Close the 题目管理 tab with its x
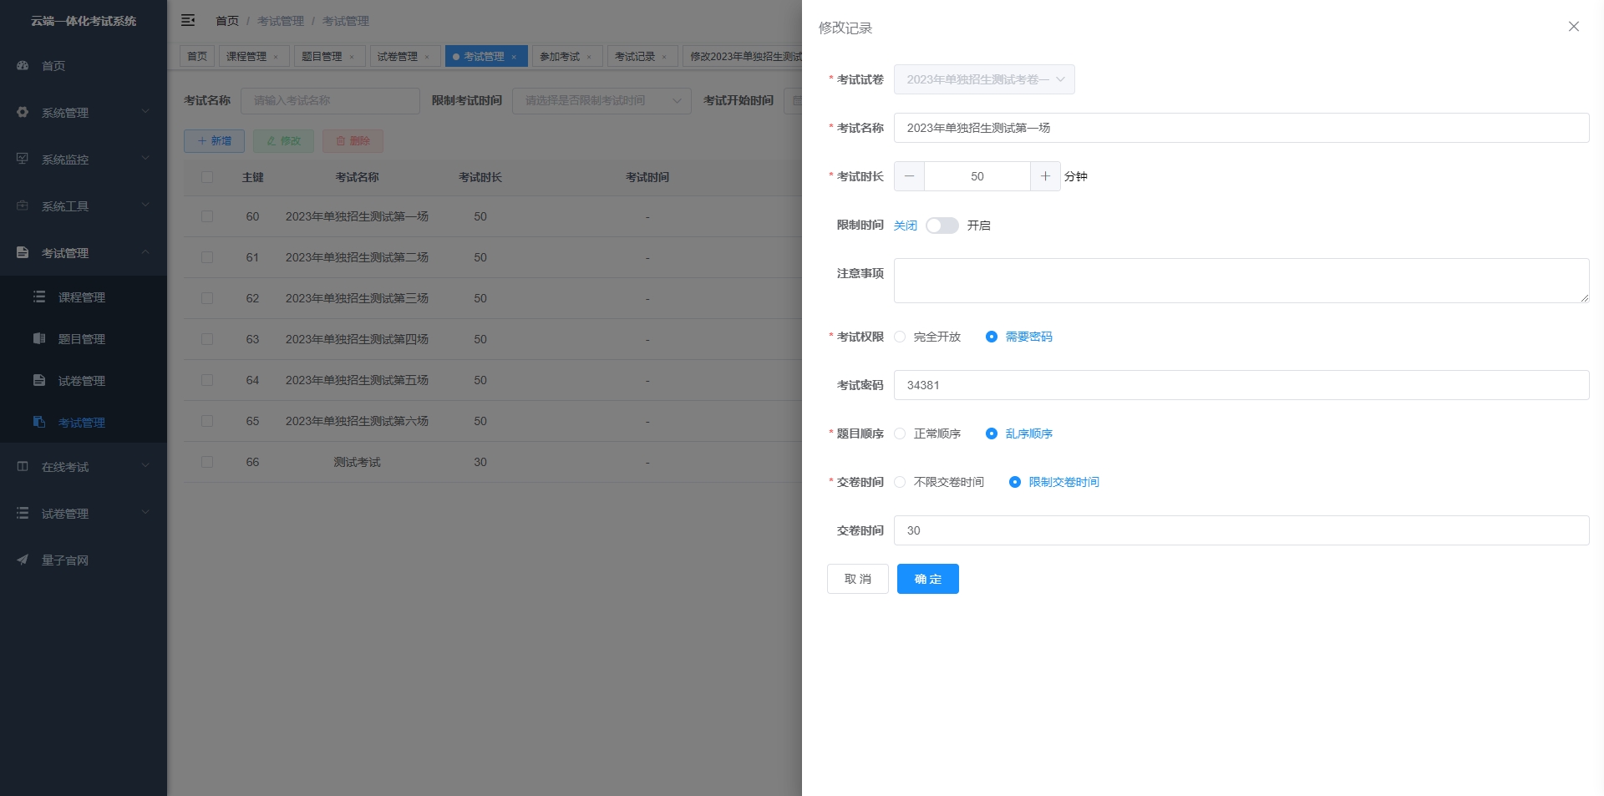The height and width of the screenshot is (796, 1604). (352, 57)
